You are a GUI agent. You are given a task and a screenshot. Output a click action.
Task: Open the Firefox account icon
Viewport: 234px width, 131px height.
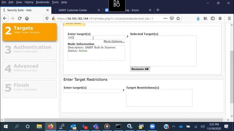point(220,19)
